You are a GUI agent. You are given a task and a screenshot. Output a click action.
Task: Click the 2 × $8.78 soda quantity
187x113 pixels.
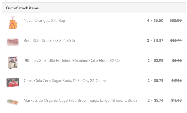(155, 81)
